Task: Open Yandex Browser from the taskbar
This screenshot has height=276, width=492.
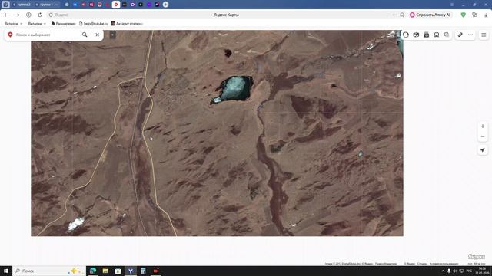Action: click(131, 271)
